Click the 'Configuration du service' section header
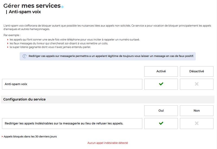This screenshot has width=217, height=149. pyautogui.click(x=24, y=99)
